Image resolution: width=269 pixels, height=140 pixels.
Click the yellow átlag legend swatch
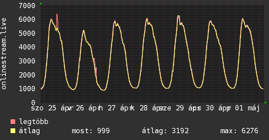coord(13,131)
